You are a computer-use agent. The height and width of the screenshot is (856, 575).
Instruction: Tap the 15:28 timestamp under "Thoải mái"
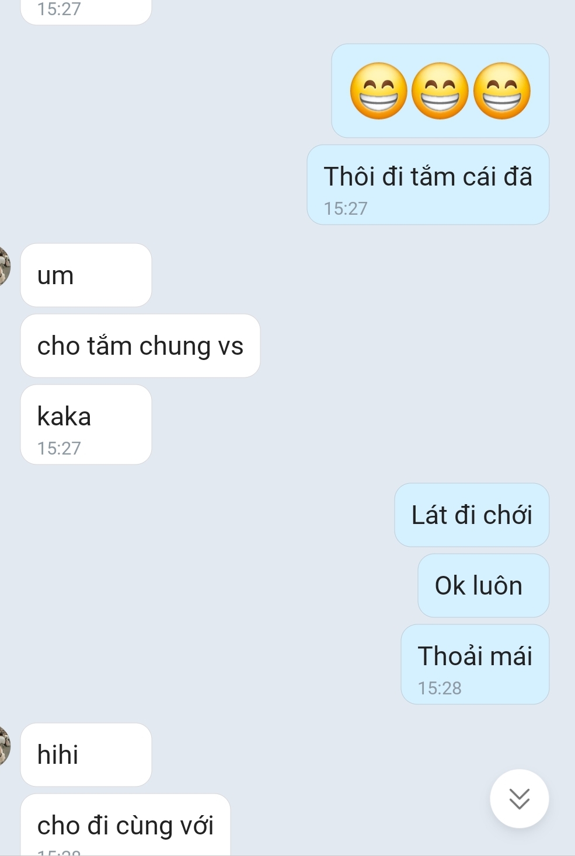click(x=440, y=688)
